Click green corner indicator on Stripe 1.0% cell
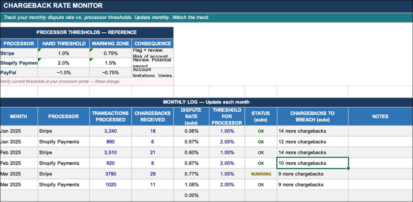 point(39,50)
